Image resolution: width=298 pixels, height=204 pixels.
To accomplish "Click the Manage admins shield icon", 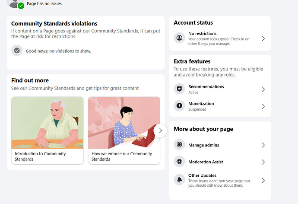I will (179, 145).
